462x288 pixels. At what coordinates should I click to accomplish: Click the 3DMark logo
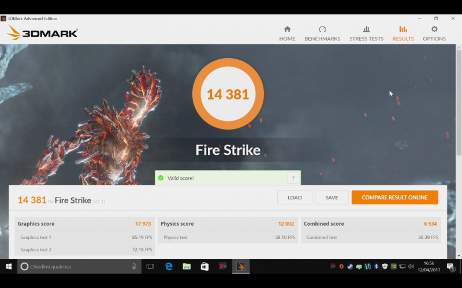click(42, 32)
